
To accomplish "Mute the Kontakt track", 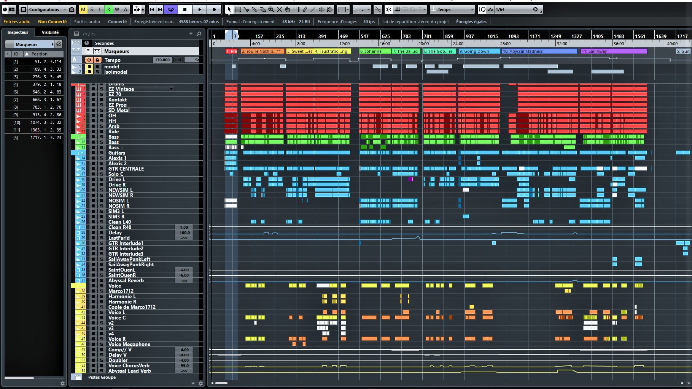I will pos(93,100).
